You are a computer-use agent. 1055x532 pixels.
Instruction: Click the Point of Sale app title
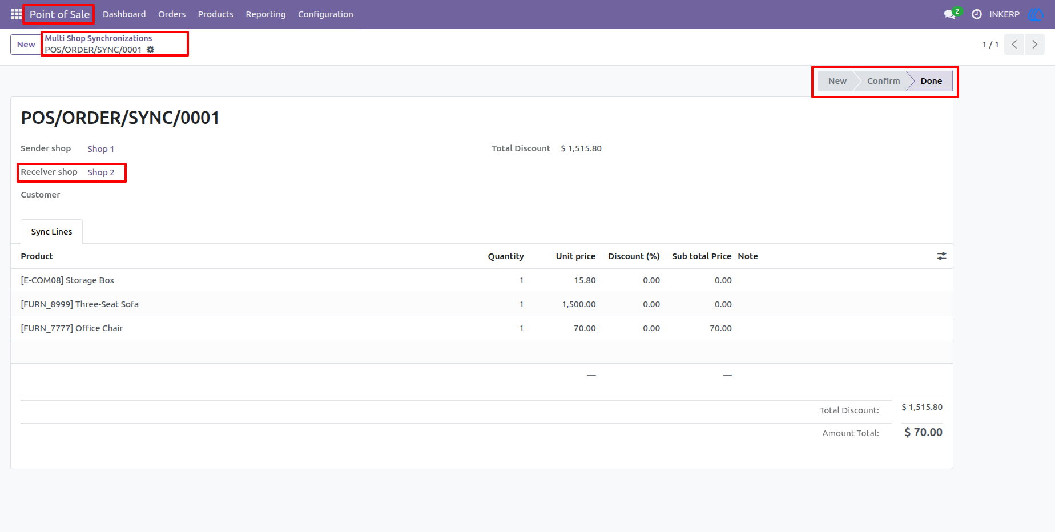point(59,15)
